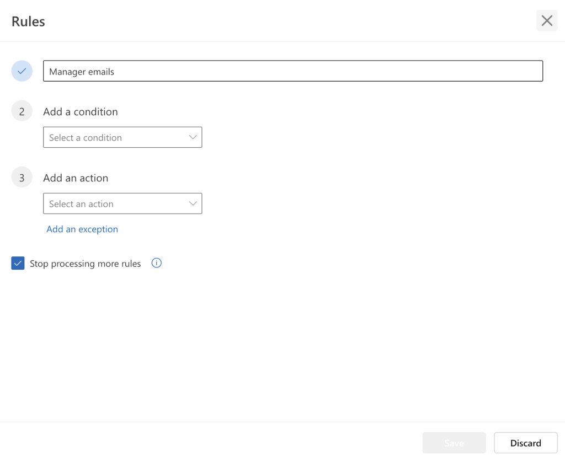
Task: Discard the rule changes
Action: coord(525,442)
